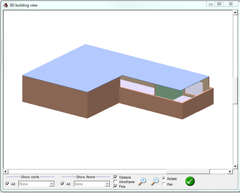
Task: Select the Pan radio button
Action: [x=164, y=184]
